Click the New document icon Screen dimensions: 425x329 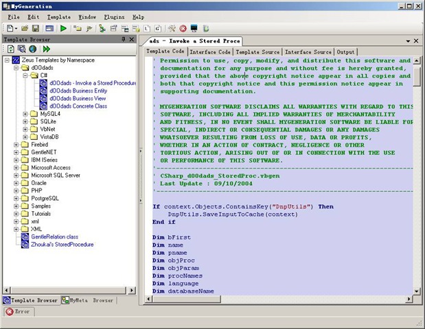click(x=10, y=28)
